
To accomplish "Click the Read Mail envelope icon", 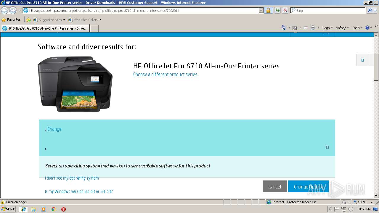I will pos(306,28).
